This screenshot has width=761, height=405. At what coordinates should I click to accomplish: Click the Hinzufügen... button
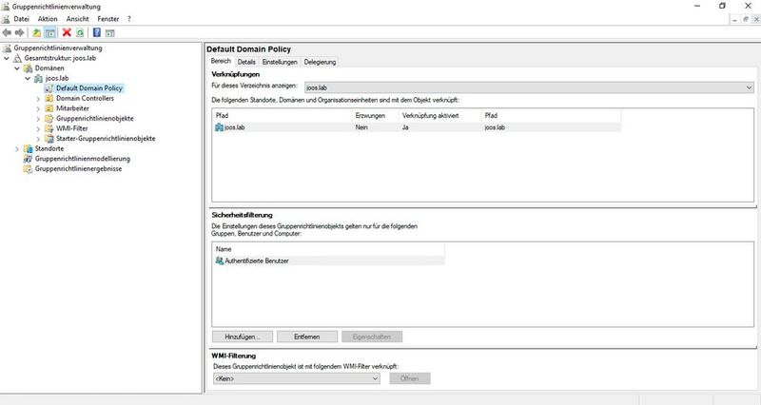point(243,337)
